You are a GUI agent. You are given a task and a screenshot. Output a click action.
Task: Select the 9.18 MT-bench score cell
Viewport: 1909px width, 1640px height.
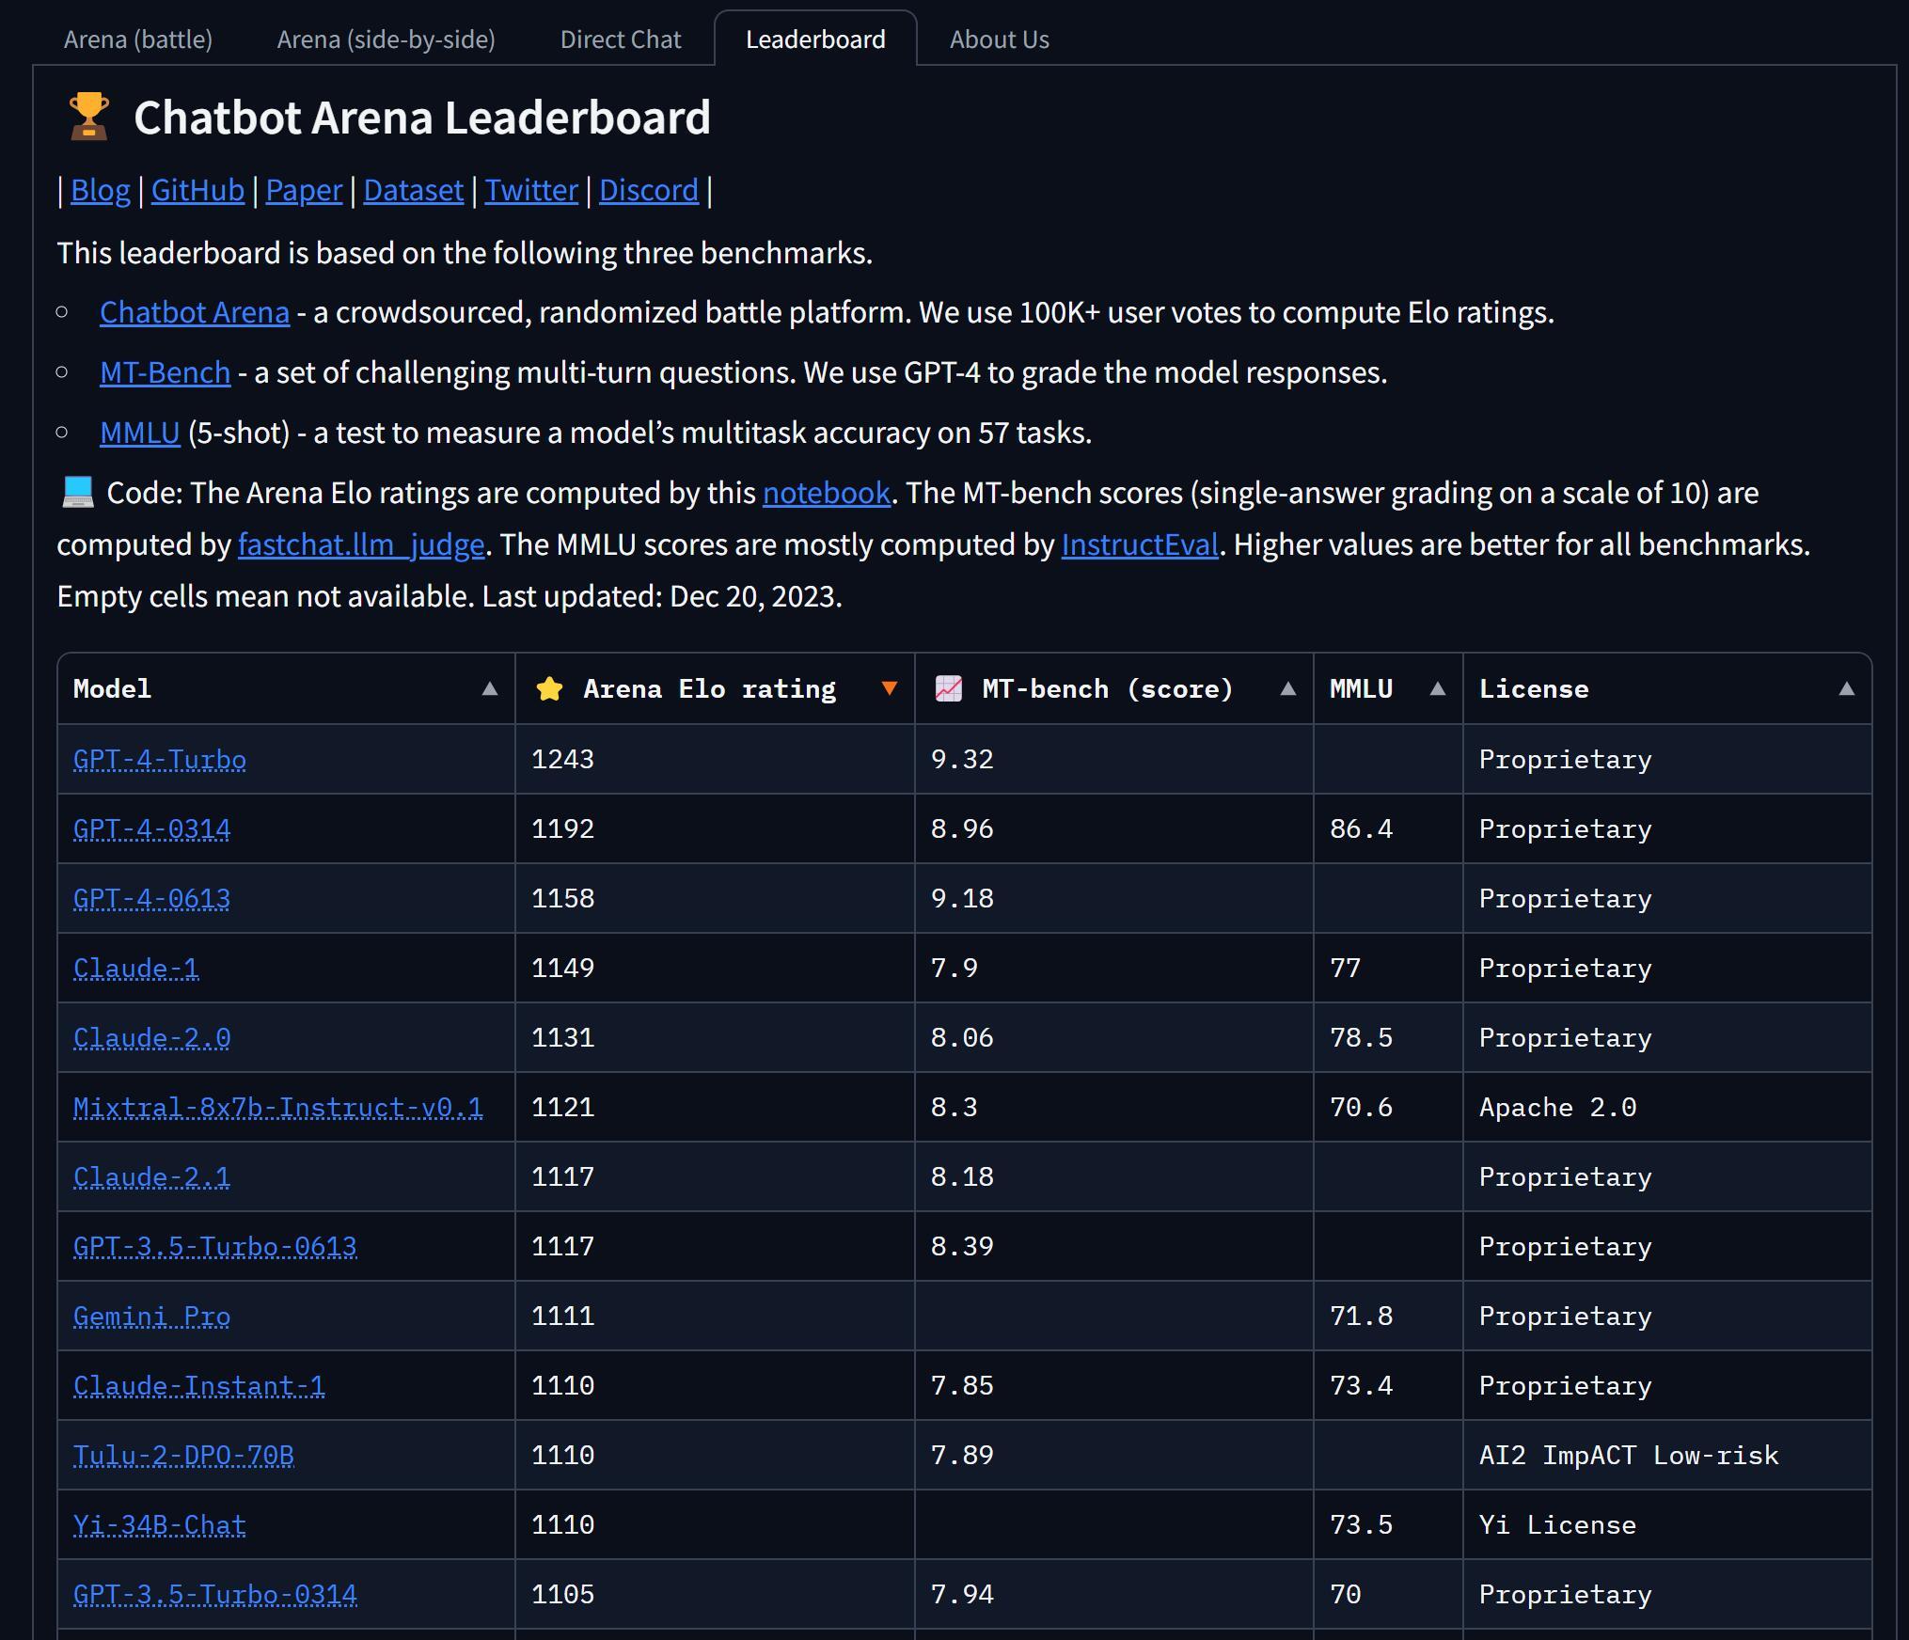tap(1113, 899)
